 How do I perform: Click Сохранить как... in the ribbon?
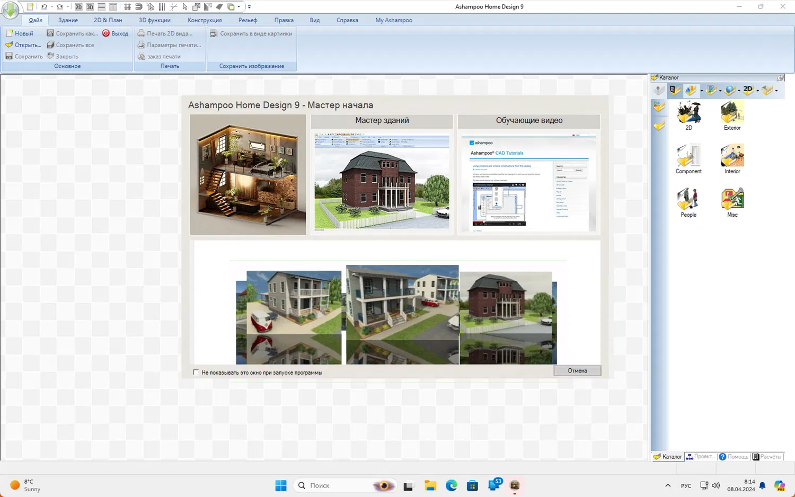(x=72, y=33)
